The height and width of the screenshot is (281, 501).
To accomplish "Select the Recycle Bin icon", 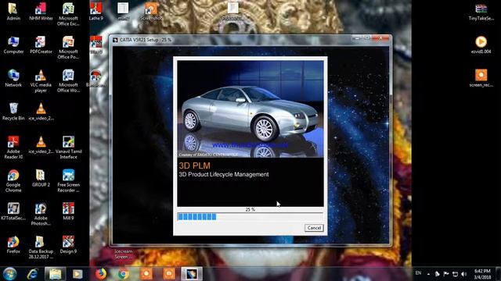I will click(x=13, y=112).
